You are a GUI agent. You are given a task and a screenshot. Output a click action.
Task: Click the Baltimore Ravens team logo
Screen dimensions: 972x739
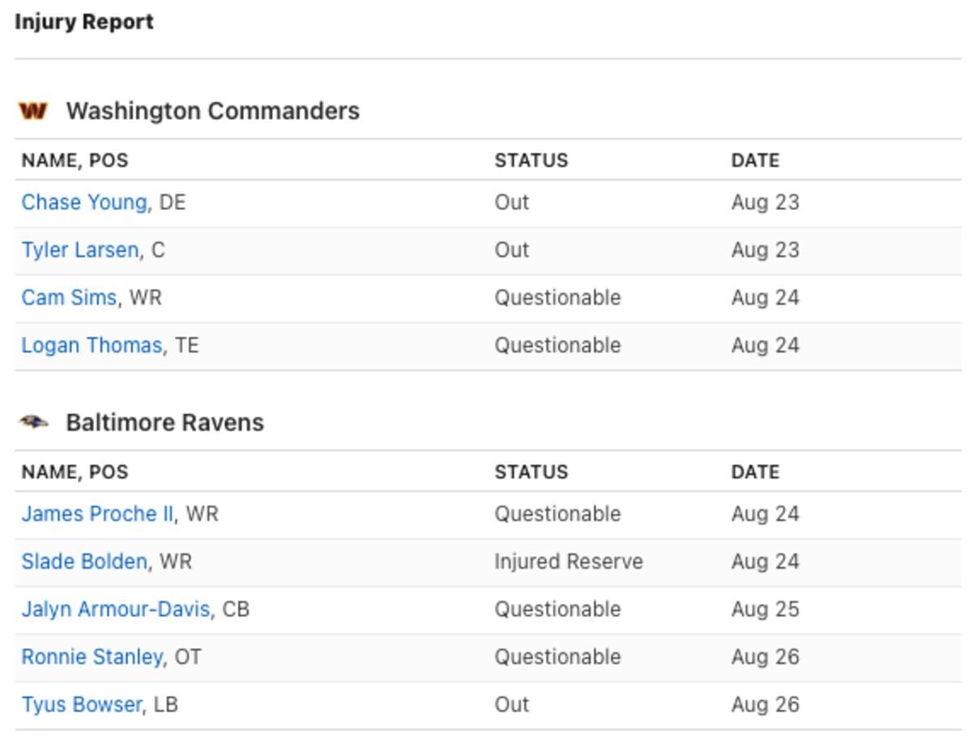click(33, 422)
